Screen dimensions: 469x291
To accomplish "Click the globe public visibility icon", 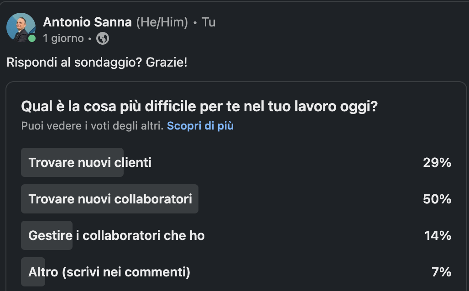I will 103,38.
